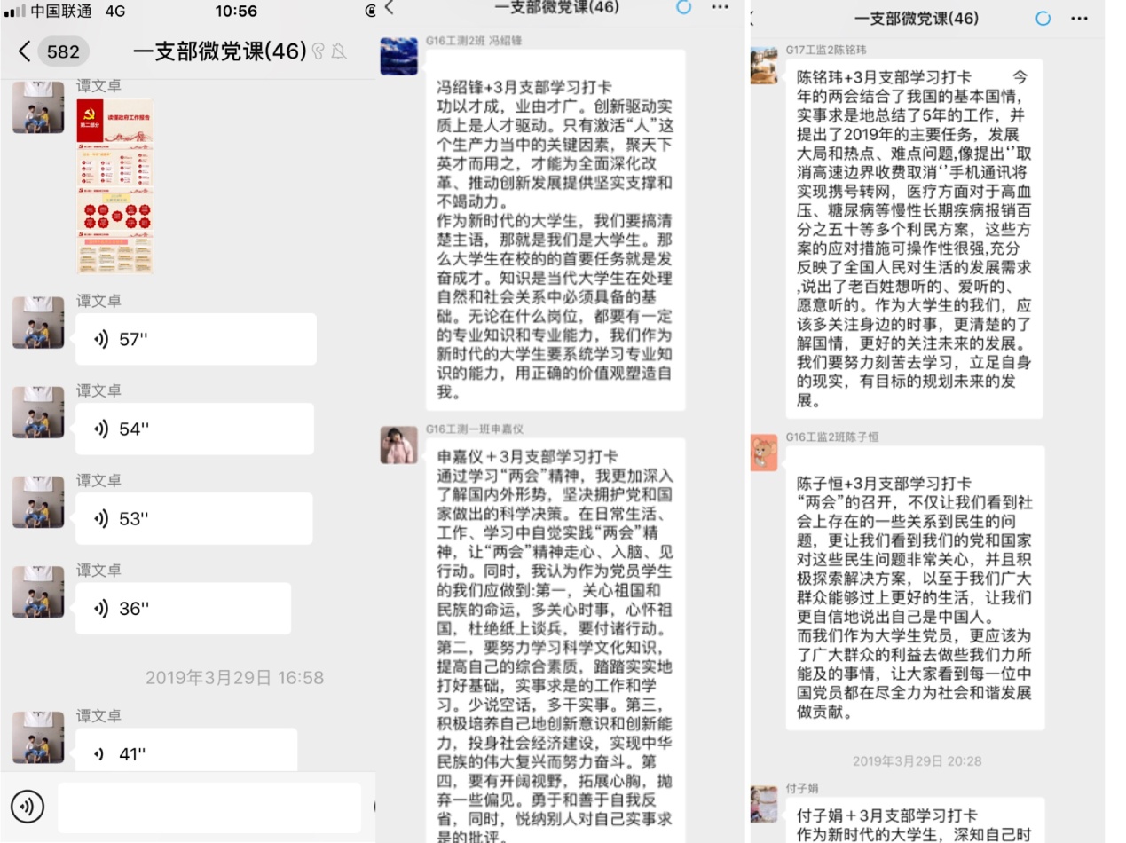The image size is (1126, 843).
Task: Tap the muted notifications bell icon
Action: 338,51
